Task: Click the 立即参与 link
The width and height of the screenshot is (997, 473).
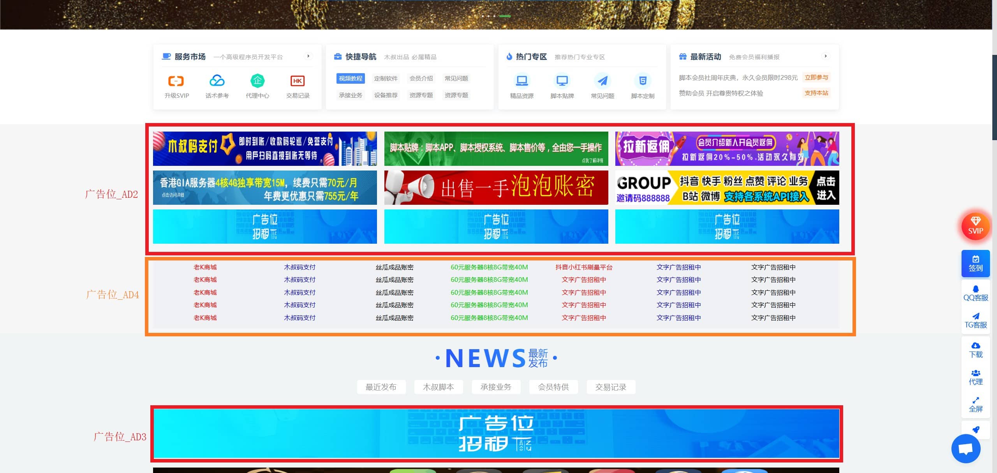Action: (816, 77)
